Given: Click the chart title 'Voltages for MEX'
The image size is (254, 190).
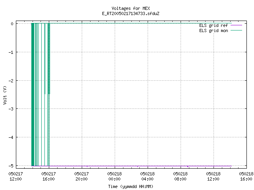Looking at the screenshot, I should pos(131,8).
